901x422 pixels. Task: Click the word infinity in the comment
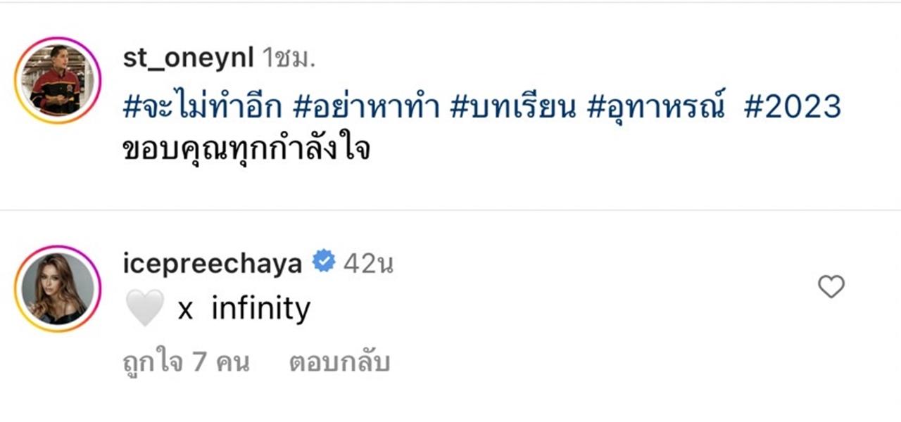(x=260, y=309)
